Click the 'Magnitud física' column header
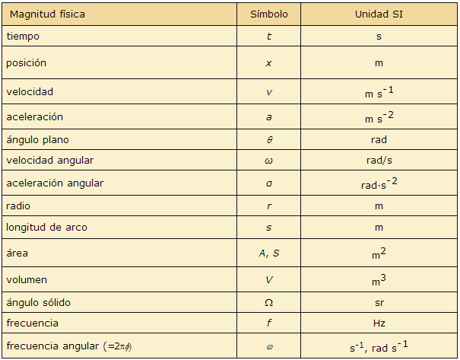The width and height of the screenshot is (460, 360). coord(46,14)
